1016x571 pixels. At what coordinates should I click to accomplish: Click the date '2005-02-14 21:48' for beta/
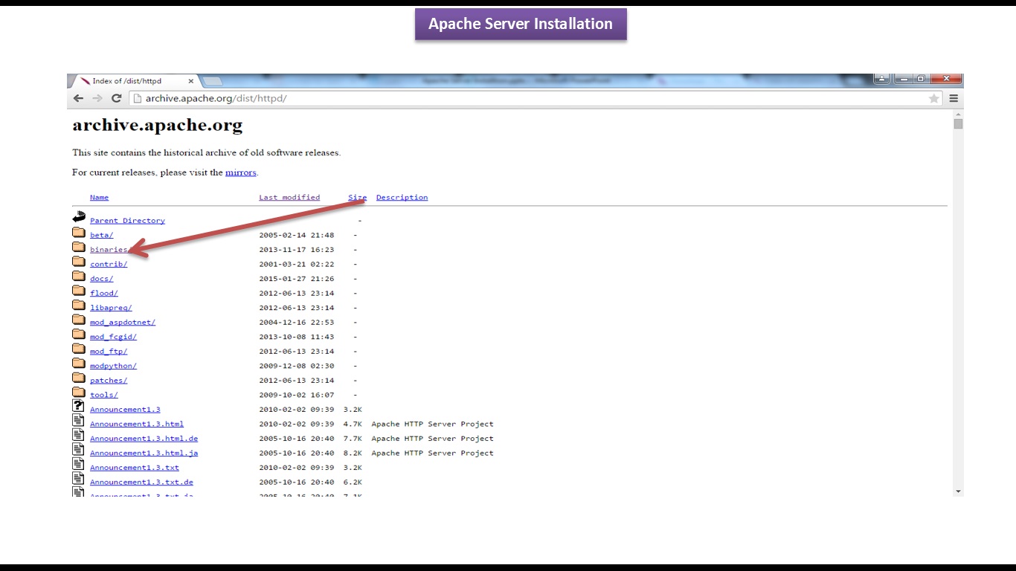point(296,235)
